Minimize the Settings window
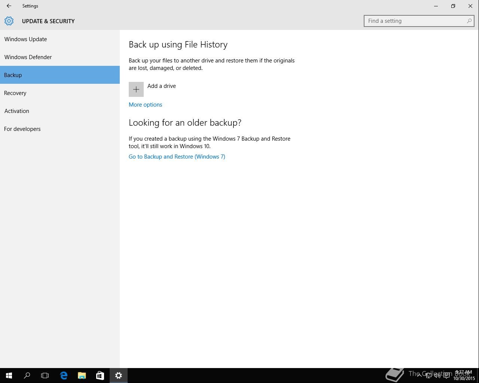The width and height of the screenshot is (479, 383). pyautogui.click(x=436, y=6)
